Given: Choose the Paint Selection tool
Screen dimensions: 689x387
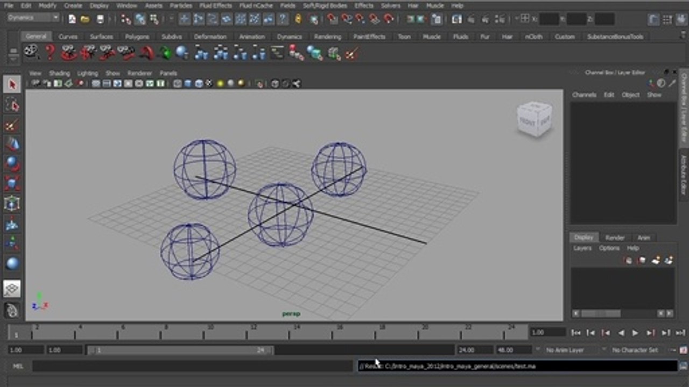Looking at the screenshot, I should pos(12,125).
